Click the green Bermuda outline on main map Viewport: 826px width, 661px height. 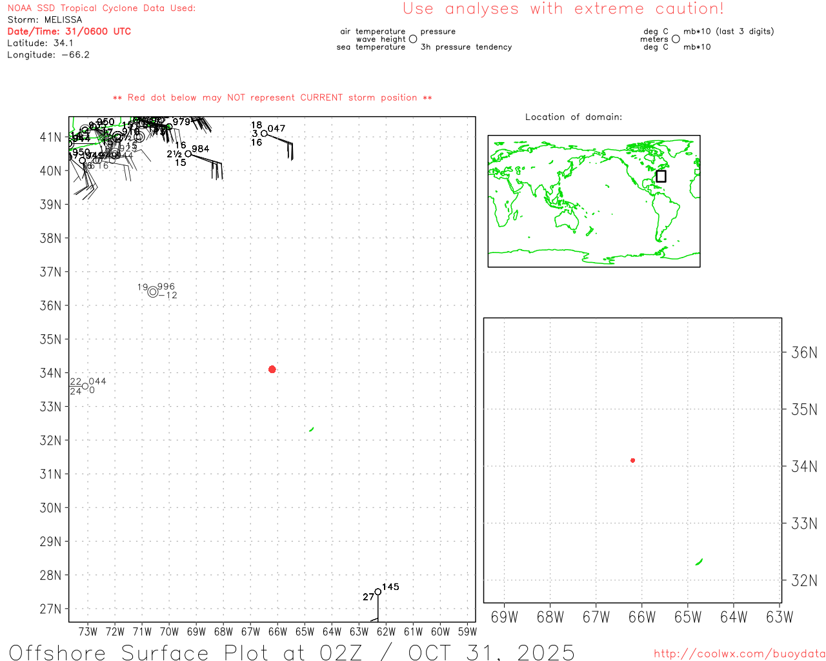click(312, 429)
